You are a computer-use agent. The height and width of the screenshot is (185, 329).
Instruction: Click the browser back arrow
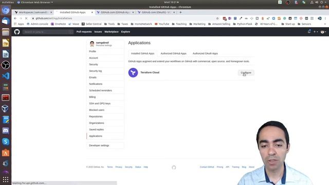[x=15, y=18]
